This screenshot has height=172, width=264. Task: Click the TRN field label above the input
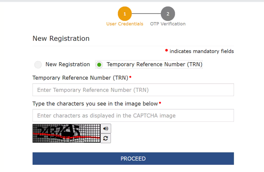[x=80, y=78]
